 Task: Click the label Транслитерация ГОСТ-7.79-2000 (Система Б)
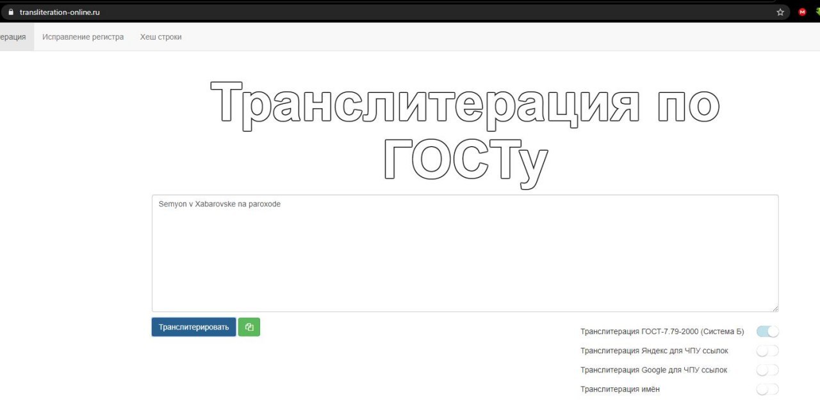pyautogui.click(x=662, y=331)
